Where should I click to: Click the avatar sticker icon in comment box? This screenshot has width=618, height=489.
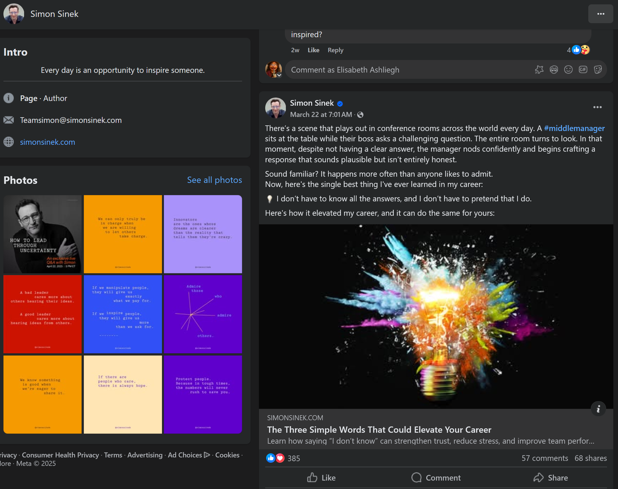[554, 70]
